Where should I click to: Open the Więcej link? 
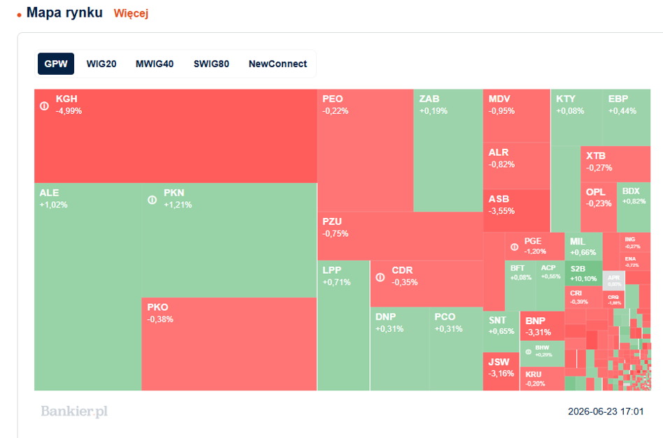coord(131,13)
